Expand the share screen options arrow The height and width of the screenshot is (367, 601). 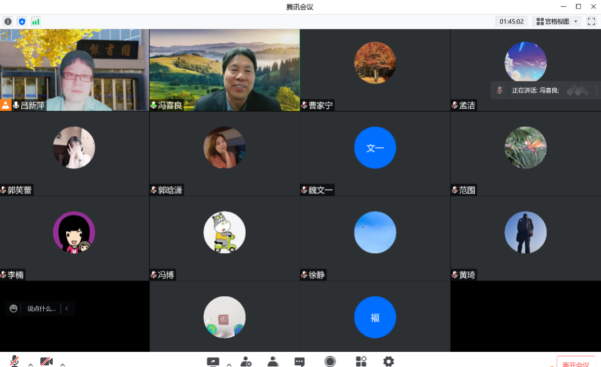coord(229,364)
